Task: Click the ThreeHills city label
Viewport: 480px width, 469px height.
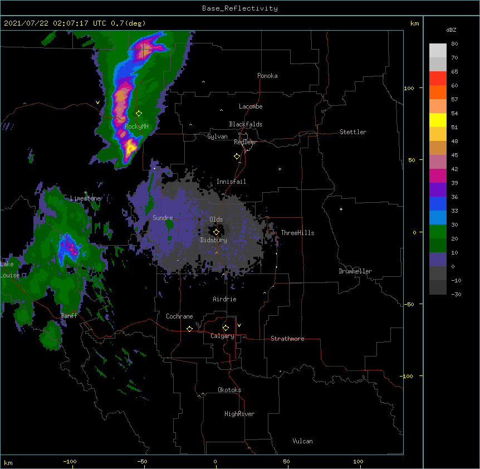Action: (x=297, y=233)
